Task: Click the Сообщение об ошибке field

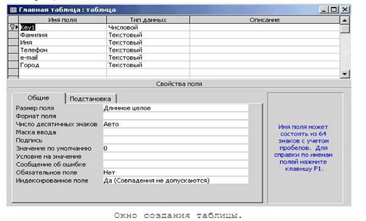Action: [175, 164]
